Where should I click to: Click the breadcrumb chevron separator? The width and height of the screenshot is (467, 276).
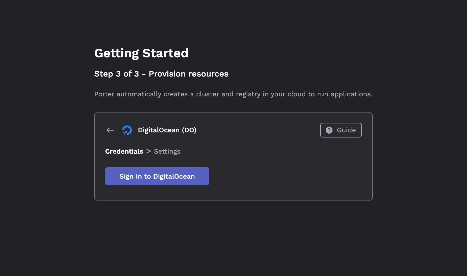148,151
